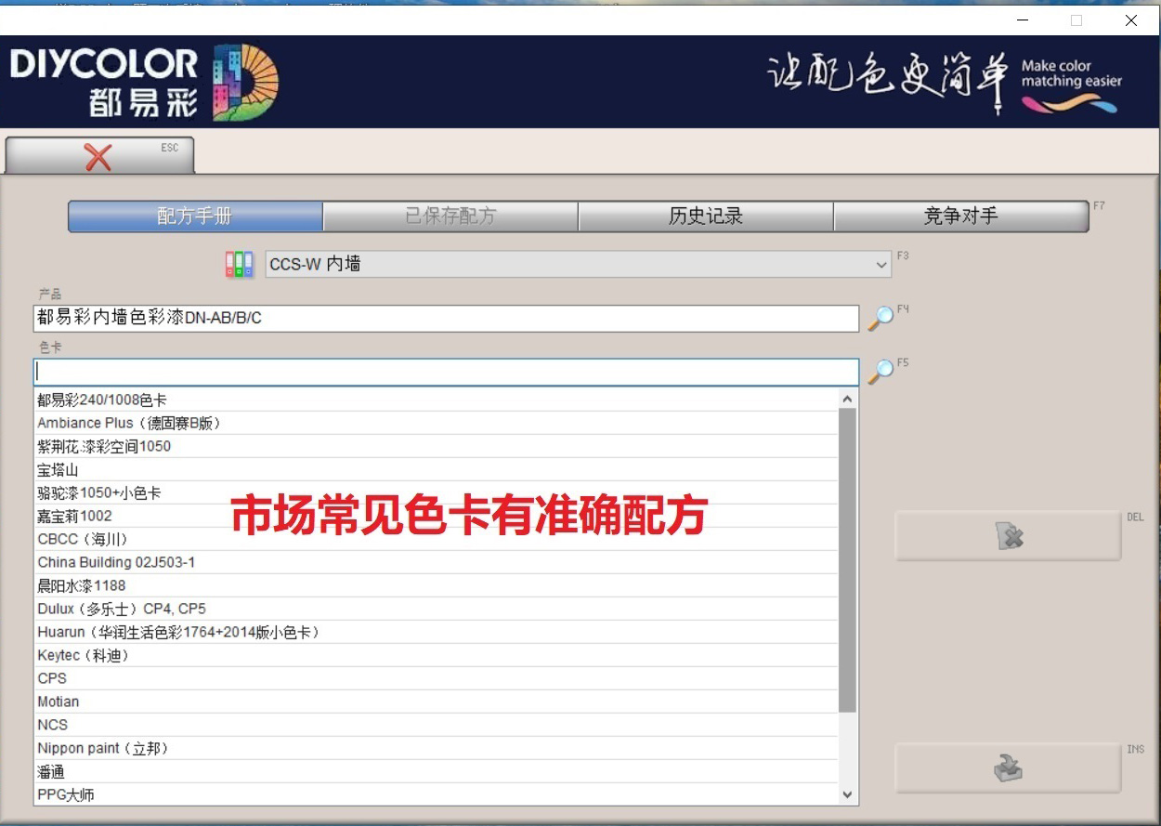The width and height of the screenshot is (1161, 826).
Task: Switch to the 已保存配方 tab
Action: point(450,216)
